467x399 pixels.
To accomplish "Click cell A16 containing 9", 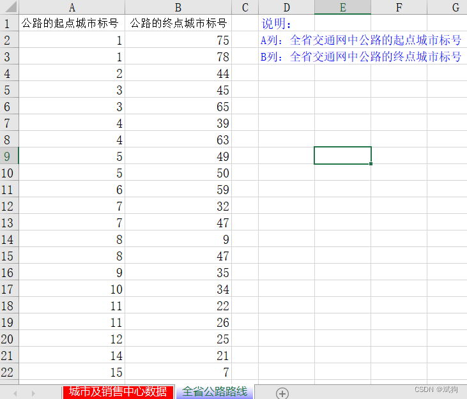I will point(72,272).
